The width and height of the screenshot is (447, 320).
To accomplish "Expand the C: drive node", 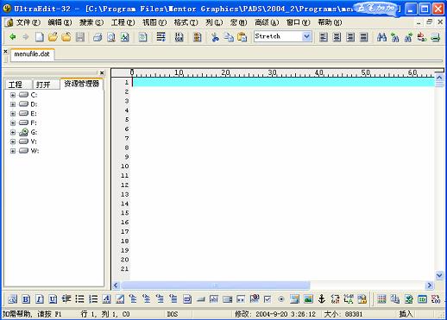I will [13, 95].
